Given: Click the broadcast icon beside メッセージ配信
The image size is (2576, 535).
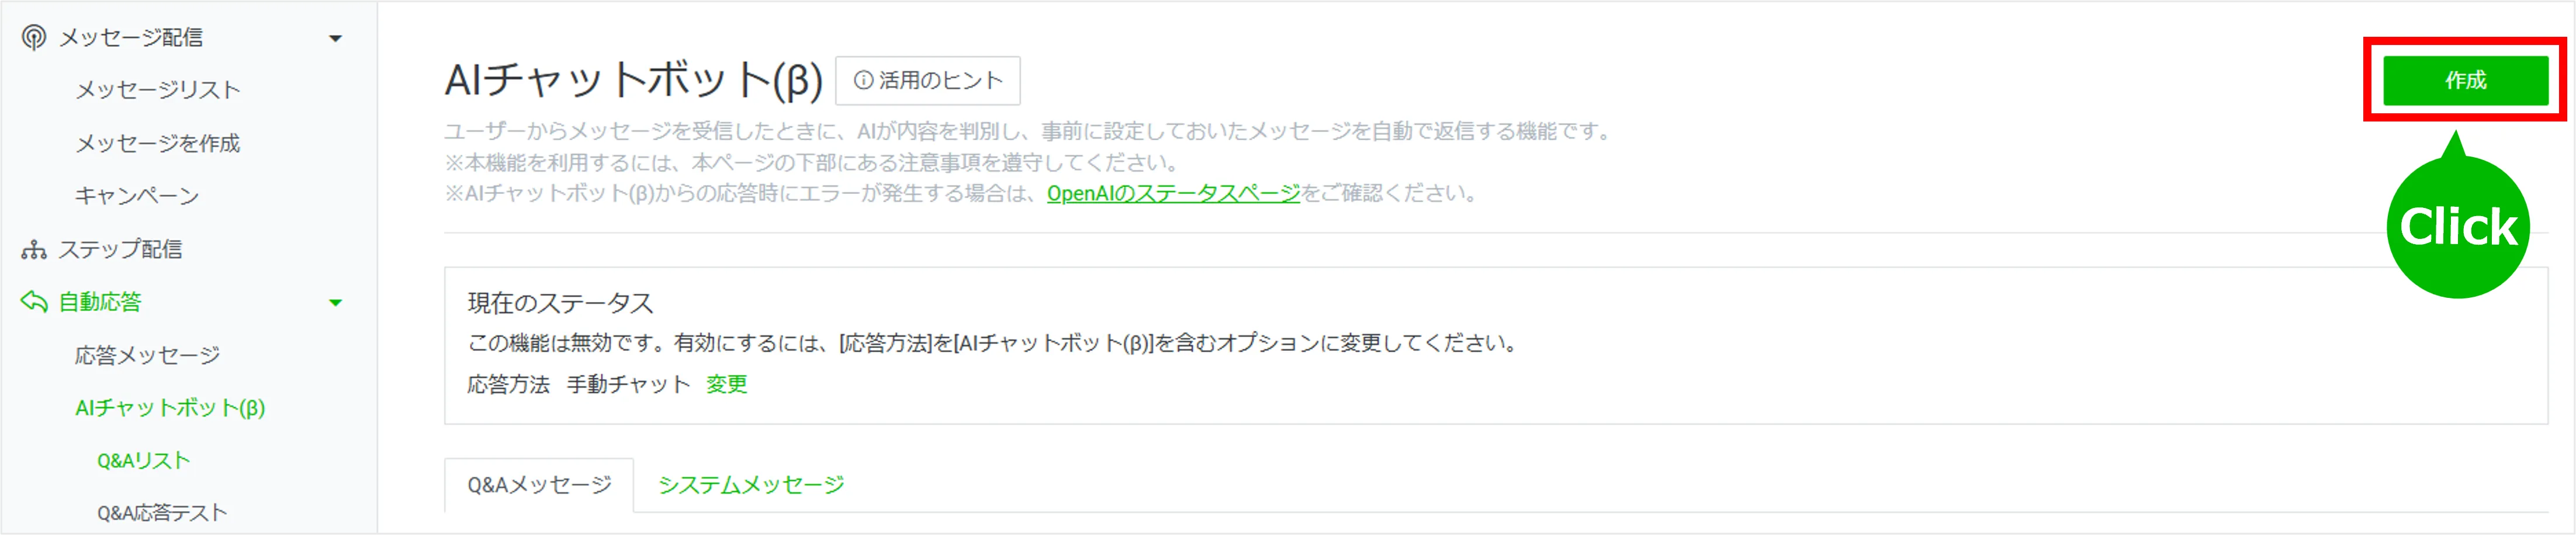Looking at the screenshot, I should pyautogui.click(x=34, y=37).
